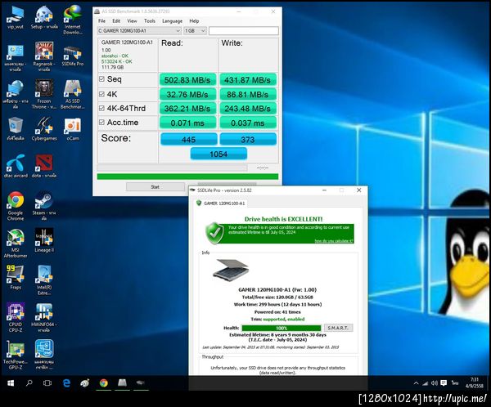Click the 4K-64Thrd write value 243.48 MB/s
The image size is (491, 407).
click(x=248, y=108)
